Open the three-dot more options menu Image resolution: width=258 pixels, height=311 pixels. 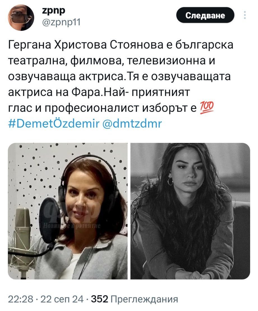(x=245, y=15)
